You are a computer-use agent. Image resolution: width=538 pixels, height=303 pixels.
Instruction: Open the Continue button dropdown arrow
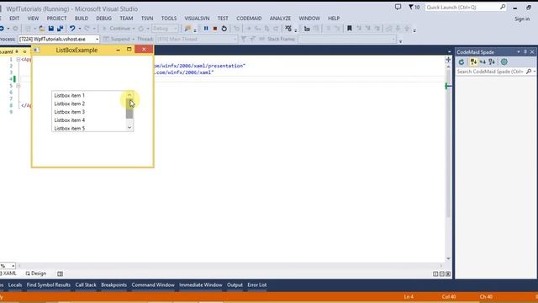[134, 29]
